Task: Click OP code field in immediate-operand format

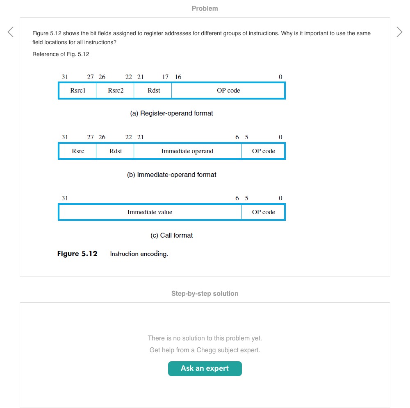Action: (263, 151)
